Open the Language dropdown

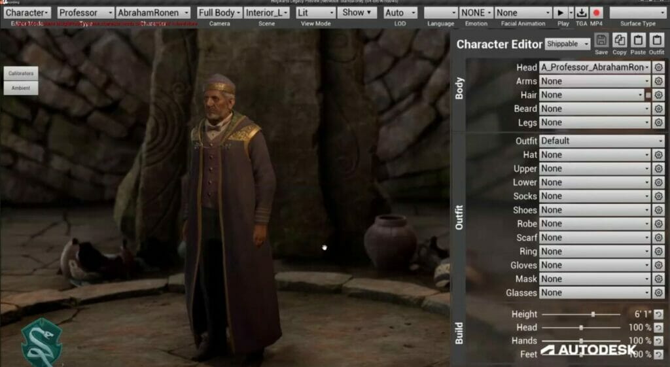440,12
